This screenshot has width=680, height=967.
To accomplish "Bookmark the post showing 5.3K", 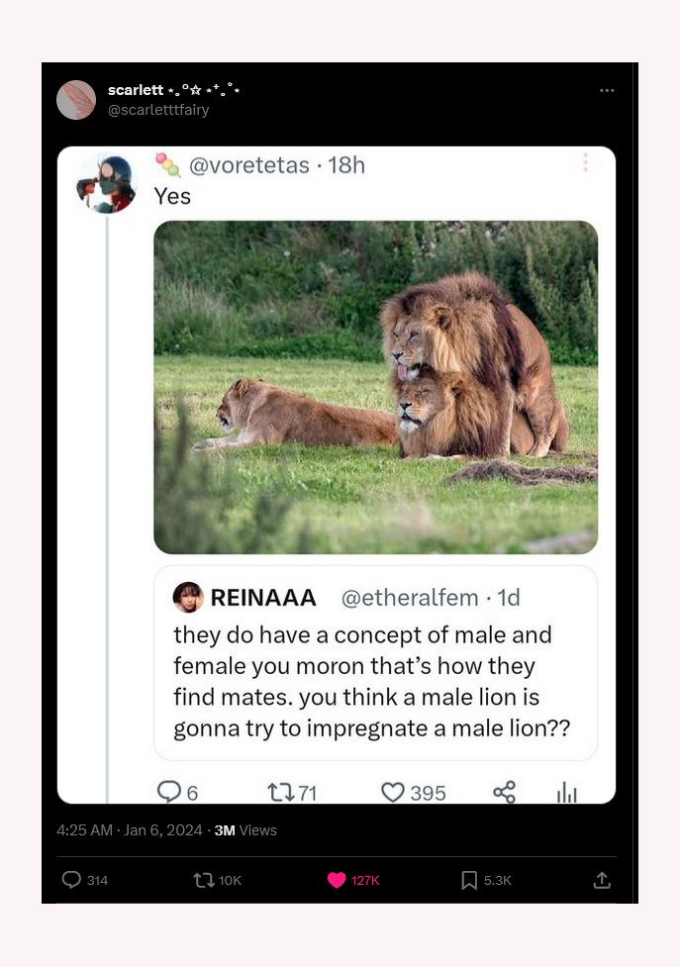I will pyautogui.click(x=469, y=880).
